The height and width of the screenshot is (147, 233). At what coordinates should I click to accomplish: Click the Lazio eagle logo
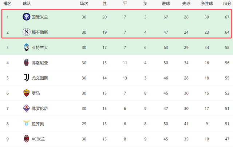(27, 123)
